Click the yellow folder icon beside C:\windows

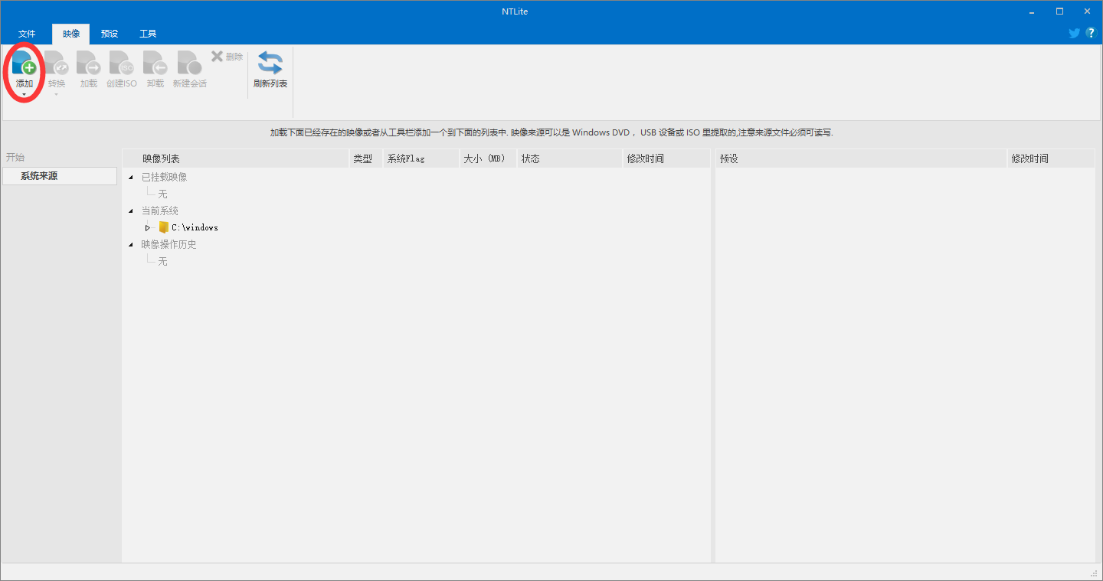(x=163, y=227)
